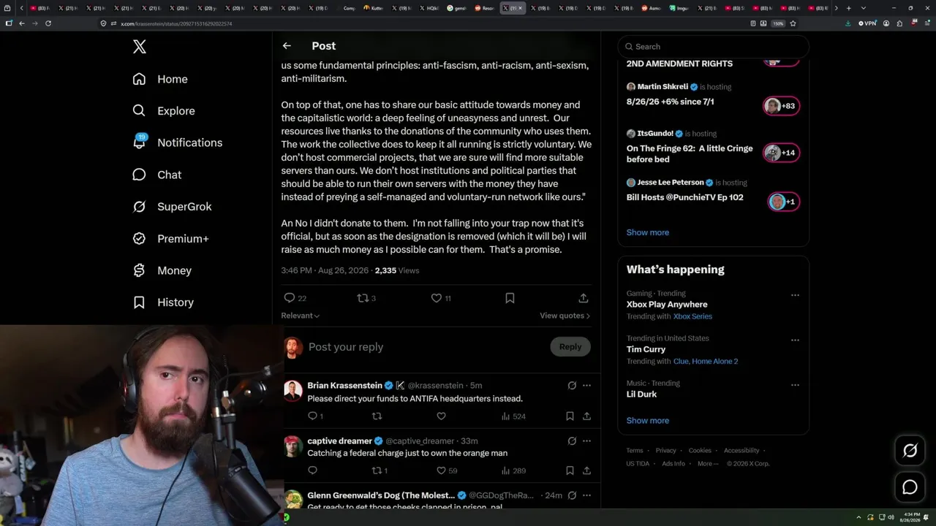
Task: Open SuperGrok in the sidebar
Action: click(173, 207)
